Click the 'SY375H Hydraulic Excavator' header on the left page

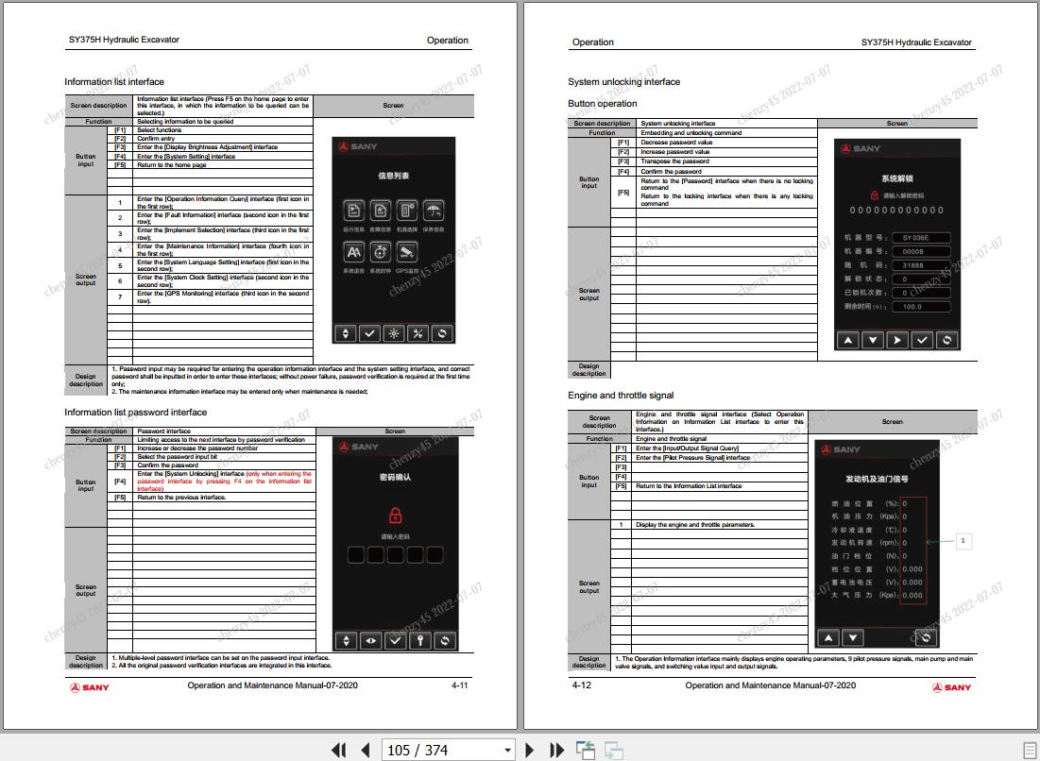[x=124, y=40]
